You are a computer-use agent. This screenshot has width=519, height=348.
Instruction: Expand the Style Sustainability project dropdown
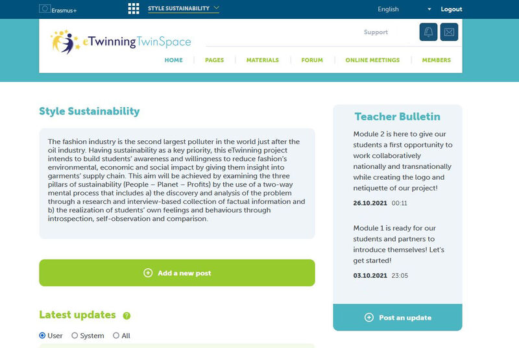point(184,8)
